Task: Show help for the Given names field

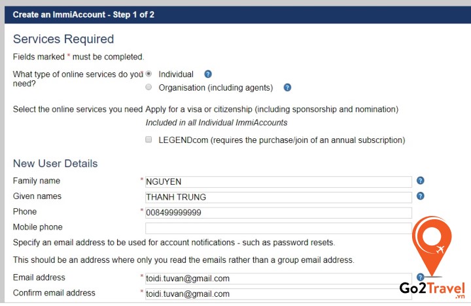Action: point(421,196)
